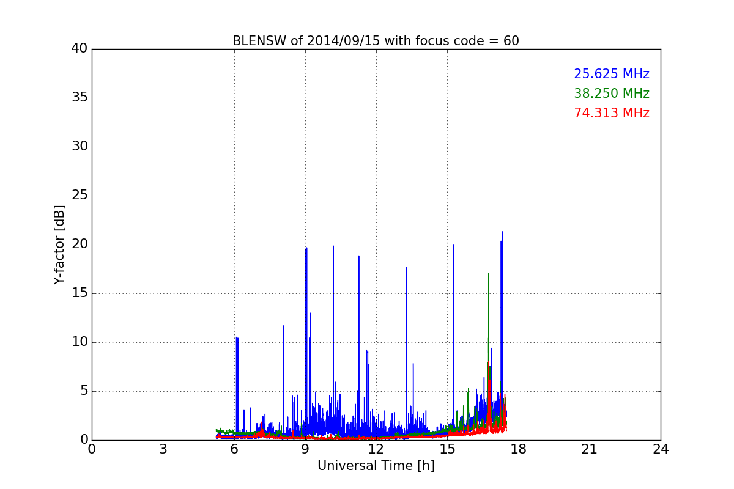Select the green 38.250 MHz legend label

[x=612, y=94]
